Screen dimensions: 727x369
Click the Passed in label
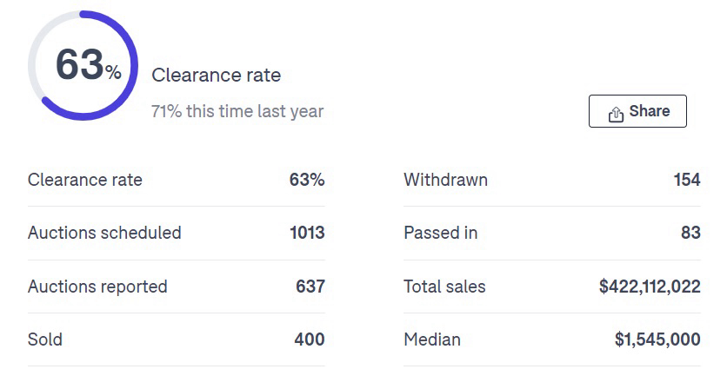pos(441,233)
